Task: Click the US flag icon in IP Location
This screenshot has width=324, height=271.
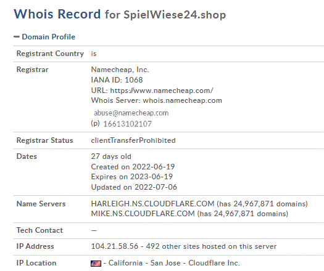Action: pyautogui.click(x=96, y=264)
